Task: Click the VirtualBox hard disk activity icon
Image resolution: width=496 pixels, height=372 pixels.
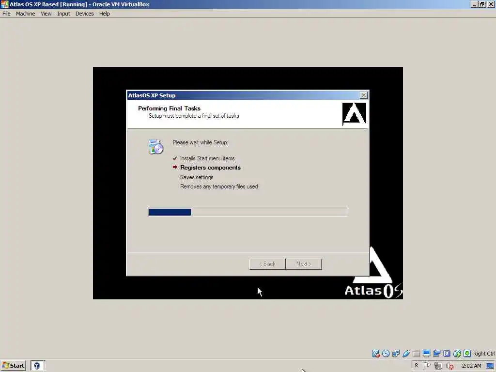Action: pyautogui.click(x=375, y=354)
